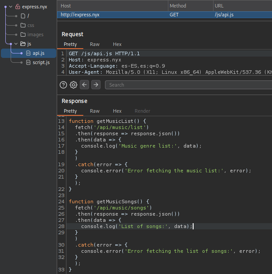Go to next search match arrow

pyautogui.click(x=96, y=85)
